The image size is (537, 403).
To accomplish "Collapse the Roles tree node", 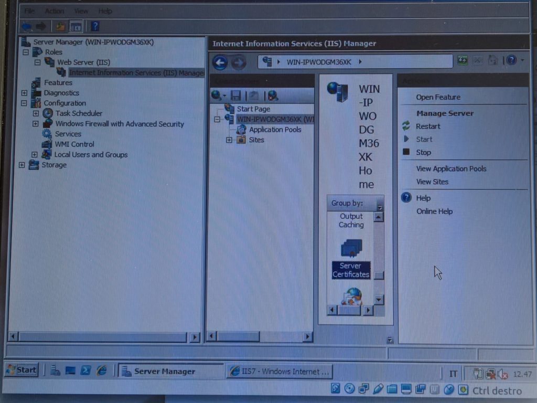I will click(26, 52).
